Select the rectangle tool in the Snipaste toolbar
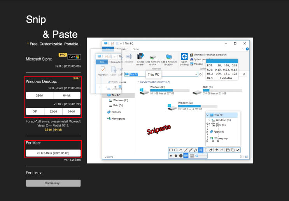This screenshot has height=201, width=289. pos(171,150)
